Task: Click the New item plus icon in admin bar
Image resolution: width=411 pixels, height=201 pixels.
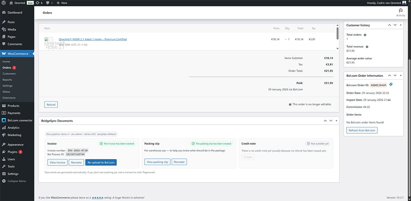Action: click(x=58, y=3)
